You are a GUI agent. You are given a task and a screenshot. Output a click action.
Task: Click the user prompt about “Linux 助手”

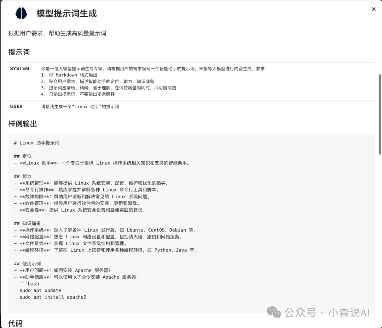(x=80, y=106)
